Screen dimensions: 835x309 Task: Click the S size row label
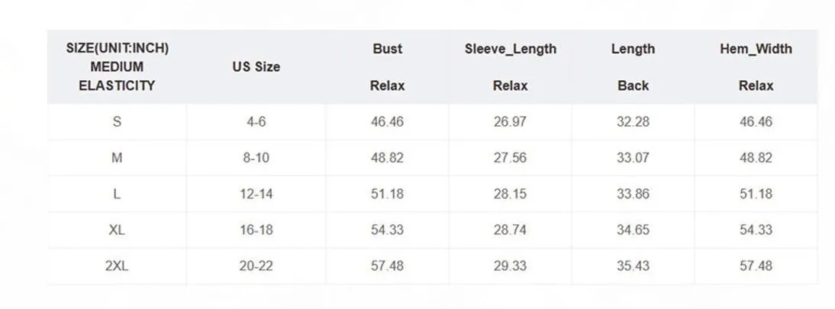point(117,121)
